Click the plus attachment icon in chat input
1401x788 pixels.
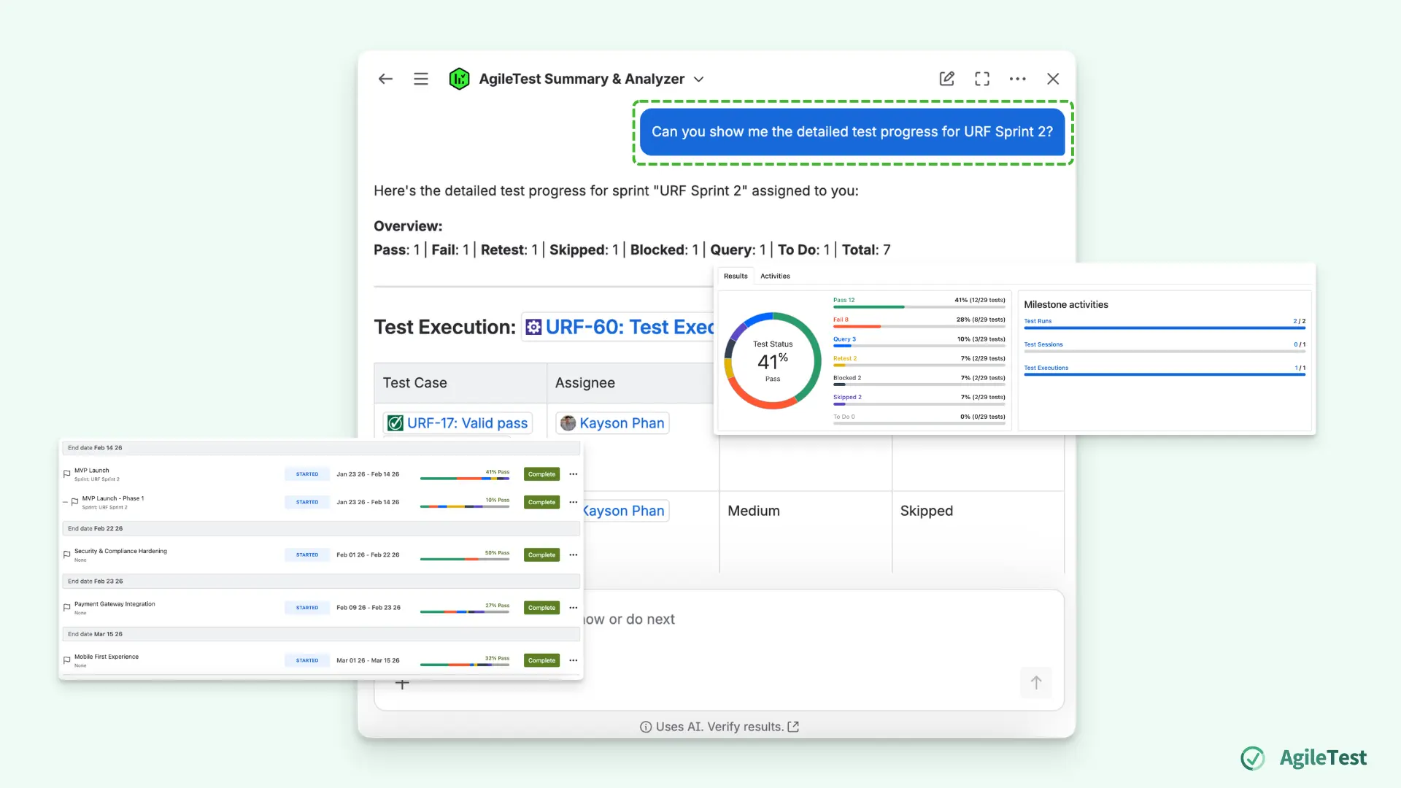402,684
